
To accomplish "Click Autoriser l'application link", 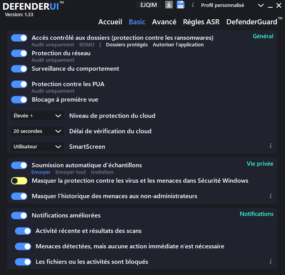I will tap(178, 45).
